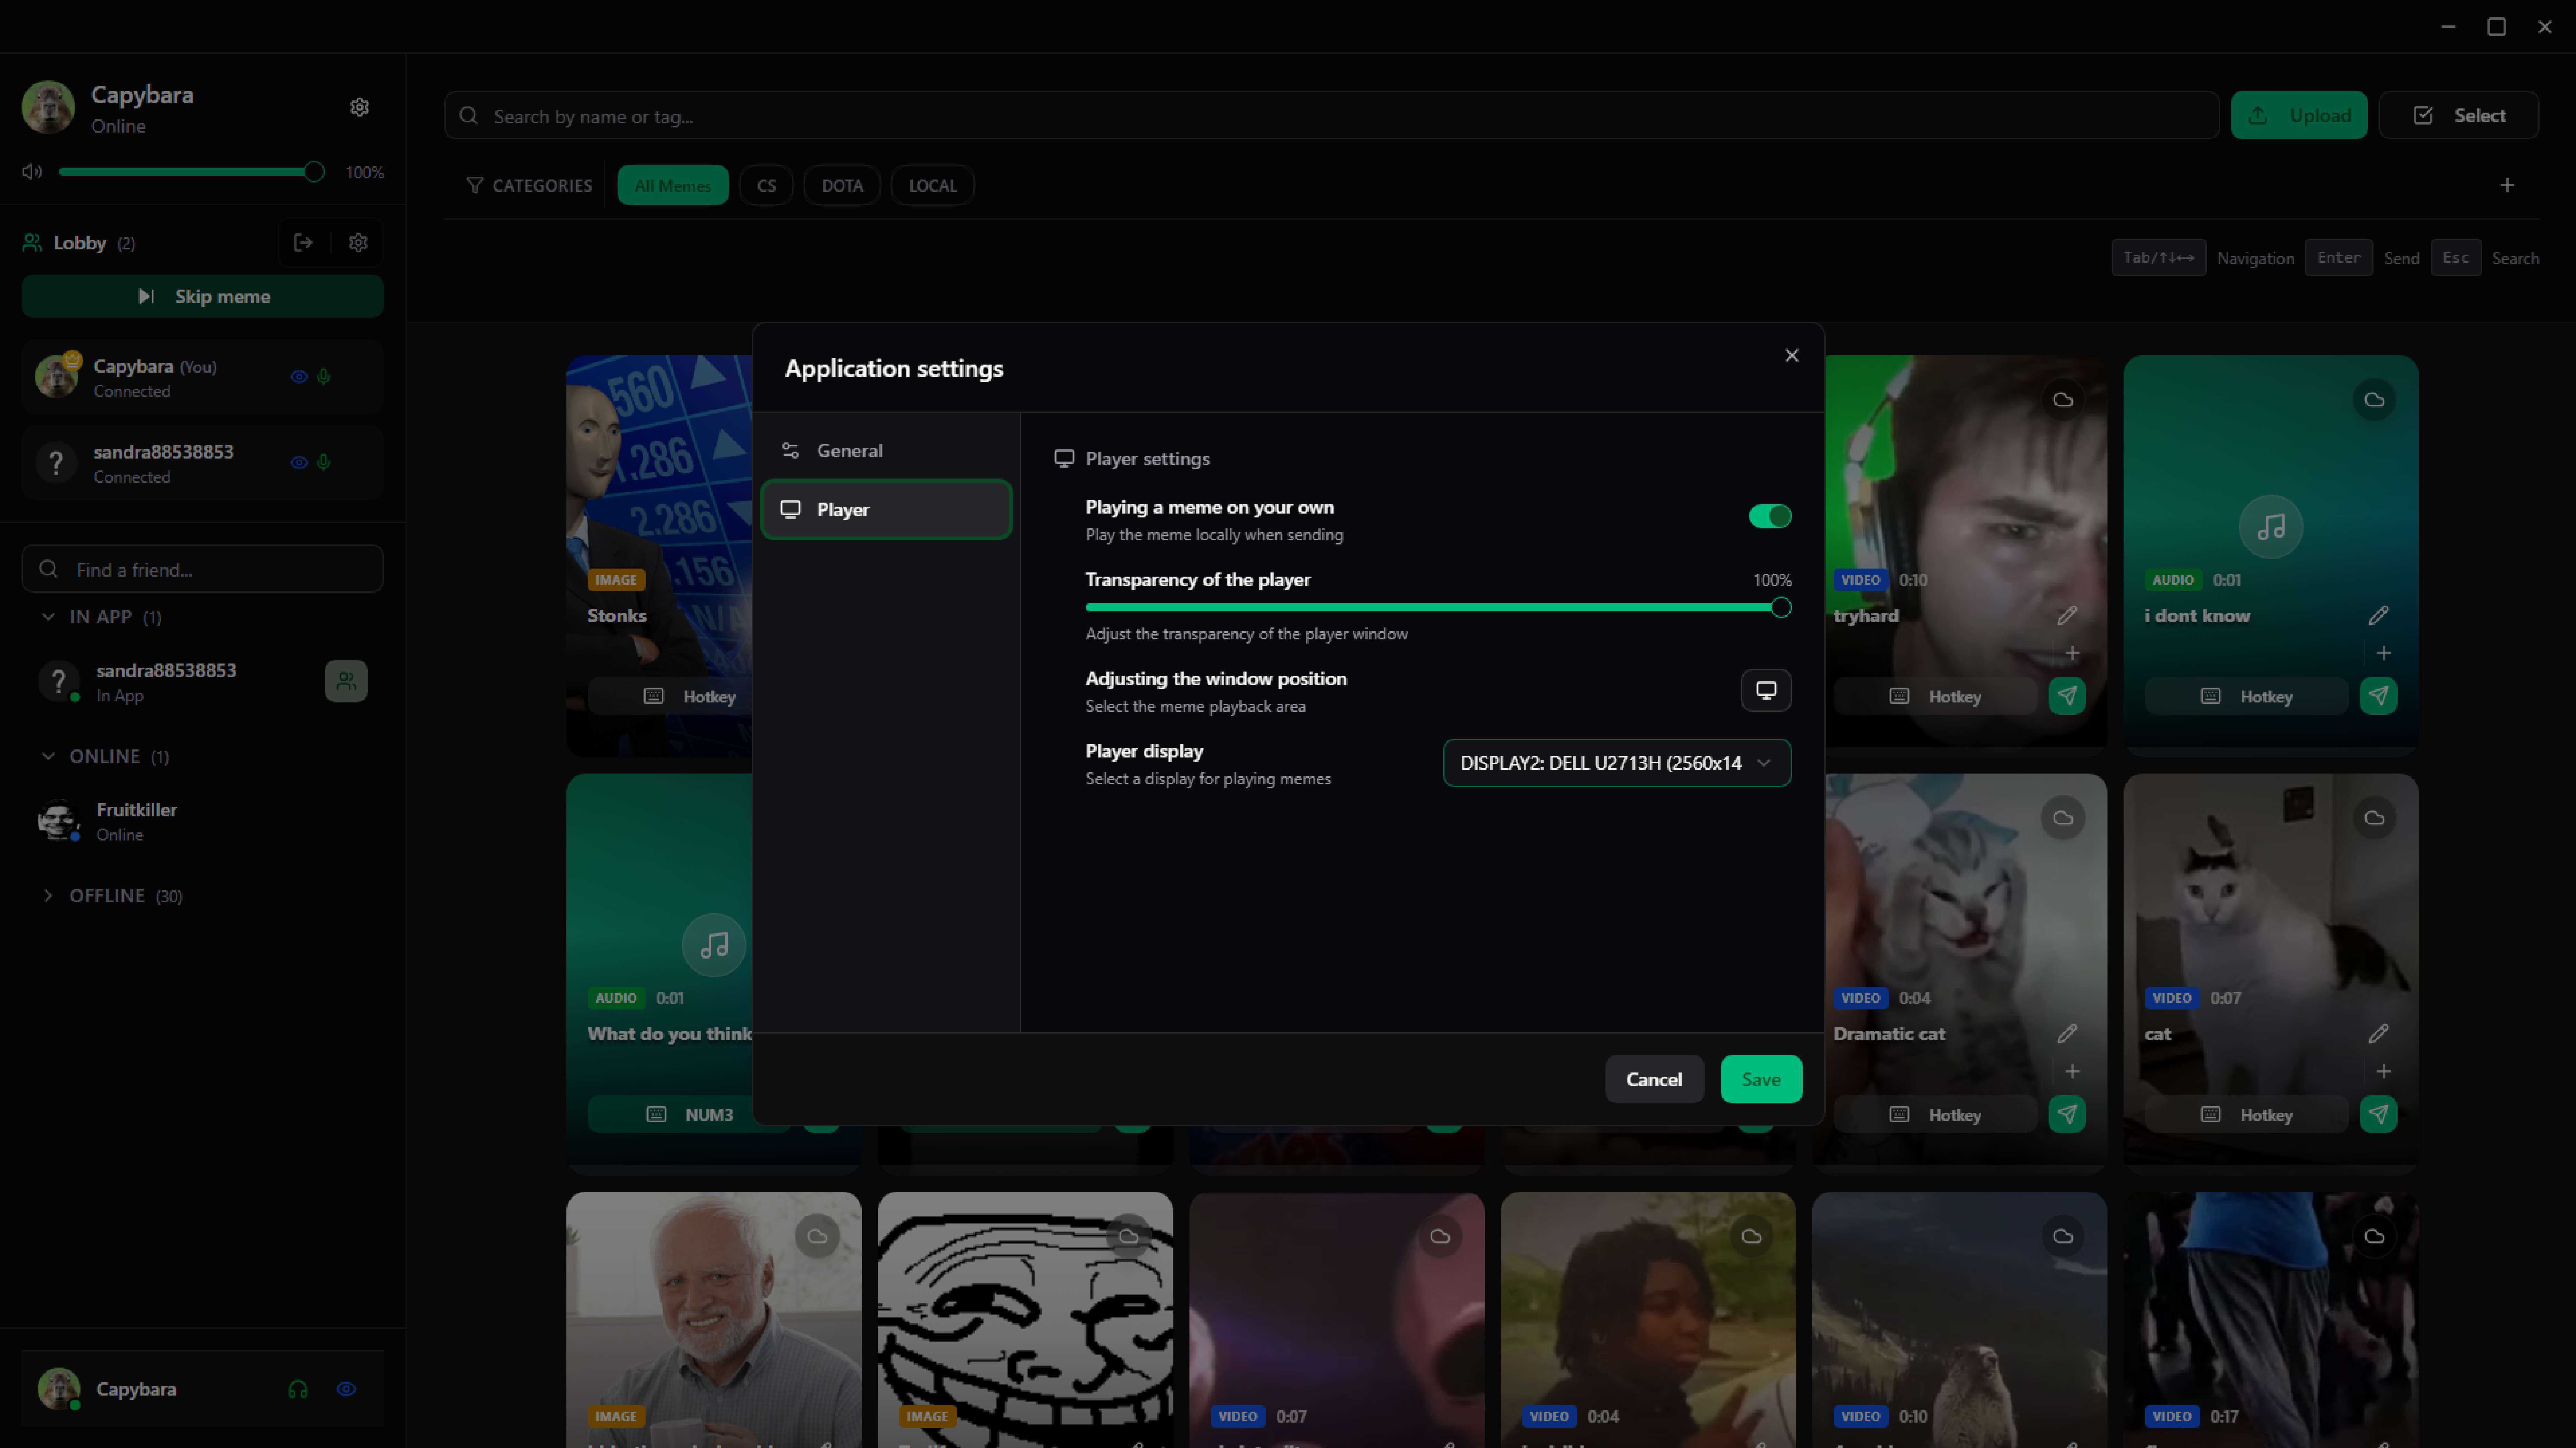Select meme playback area monitor icon
This screenshot has width=2576, height=1448.
pyautogui.click(x=1766, y=691)
